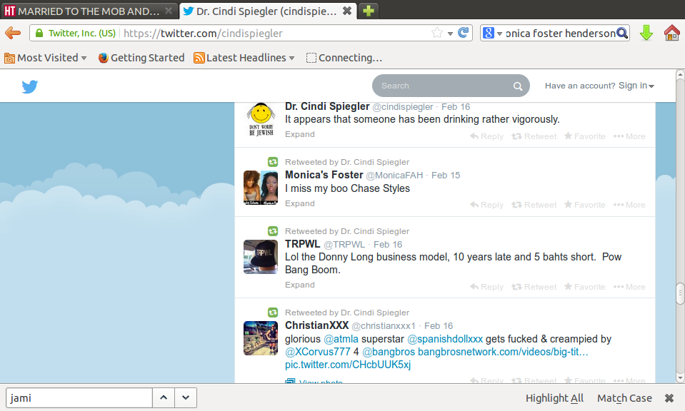Go to the browser home page icon
This screenshot has height=411, width=685.
pyautogui.click(x=671, y=33)
